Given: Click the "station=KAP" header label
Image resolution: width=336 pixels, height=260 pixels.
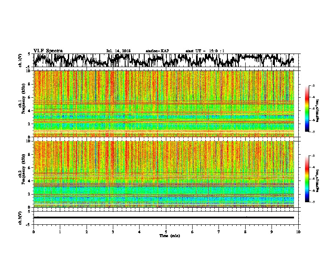Looking at the screenshot, I should tap(157, 51).
